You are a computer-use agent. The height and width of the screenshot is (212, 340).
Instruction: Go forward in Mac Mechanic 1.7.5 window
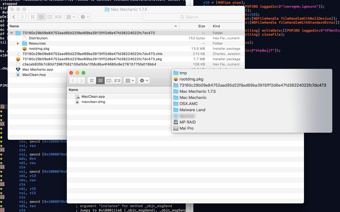coord(22,17)
